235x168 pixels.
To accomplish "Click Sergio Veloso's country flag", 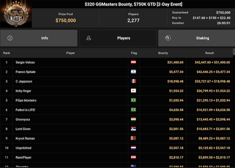I will (x=133, y=62).
